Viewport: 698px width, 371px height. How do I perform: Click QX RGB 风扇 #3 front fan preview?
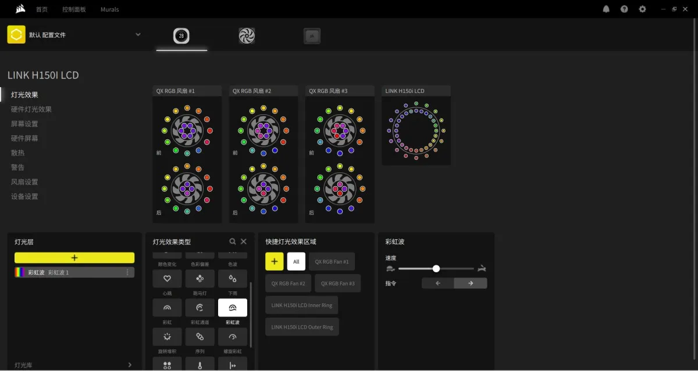click(x=340, y=131)
